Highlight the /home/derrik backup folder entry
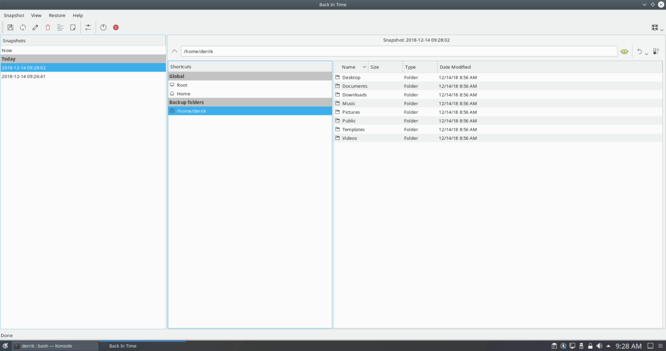 [x=191, y=110]
